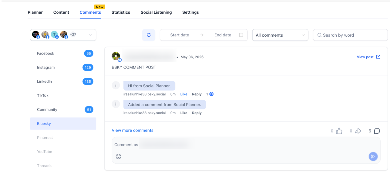The width and height of the screenshot is (390, 174).
Task: Open the Planner tab
Action: (x=35, y=12)
